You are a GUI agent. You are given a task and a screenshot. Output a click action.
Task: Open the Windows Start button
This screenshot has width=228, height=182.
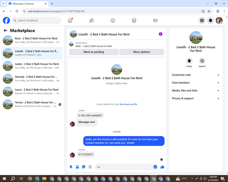click(4, 178)
